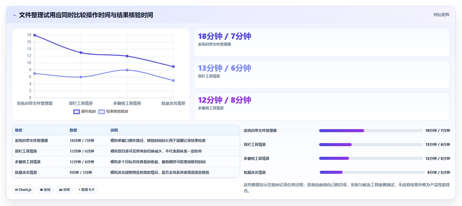Screen dimensions: 462x206
Task: Click table cell 批量改名情景
Action: tap(26, 172)
